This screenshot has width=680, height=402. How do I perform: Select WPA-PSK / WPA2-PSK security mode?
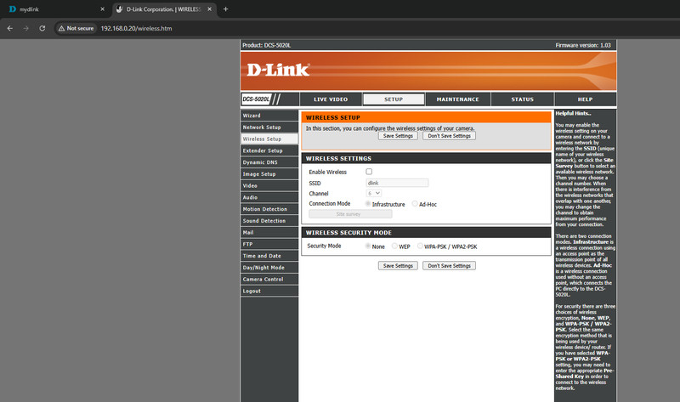(x=420, y=246)
